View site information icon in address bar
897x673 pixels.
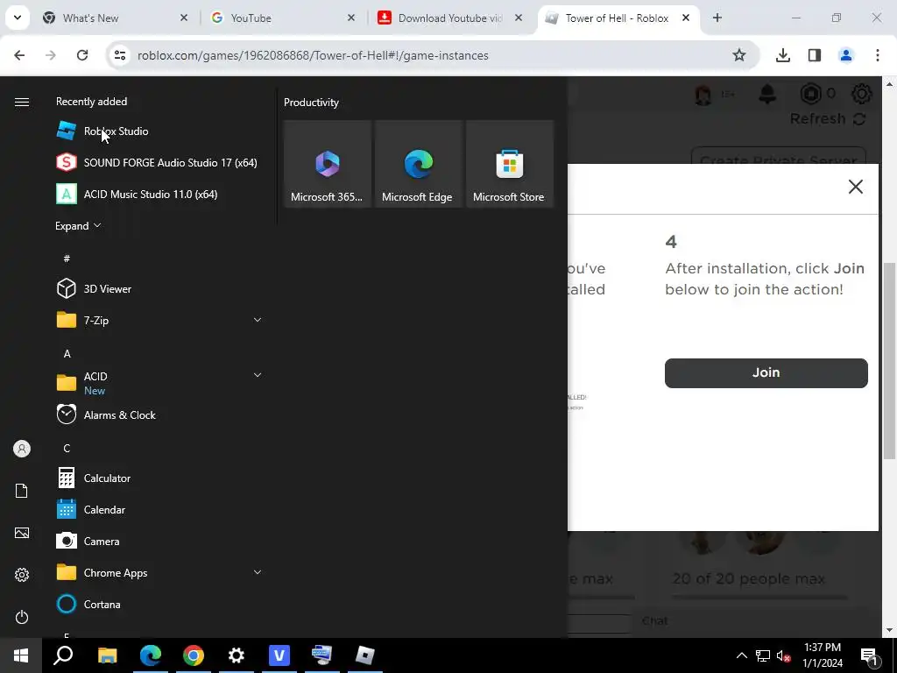(120, 55)
